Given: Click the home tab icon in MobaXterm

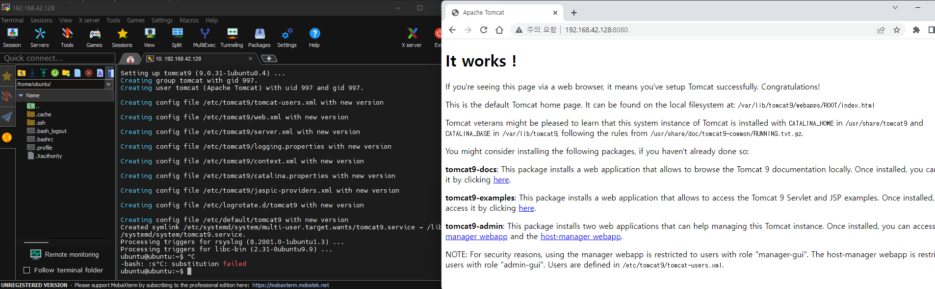Looking at the screenshot, I should (x=130, y=59).
